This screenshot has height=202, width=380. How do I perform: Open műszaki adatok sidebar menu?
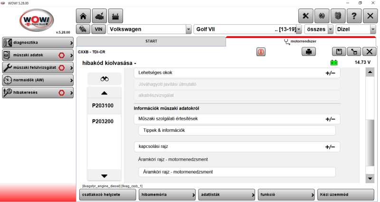[x=38, y=55]
